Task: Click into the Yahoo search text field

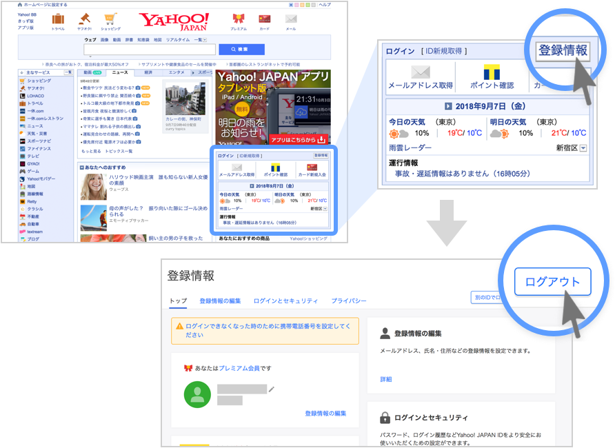Action: [x=150, y=50]
